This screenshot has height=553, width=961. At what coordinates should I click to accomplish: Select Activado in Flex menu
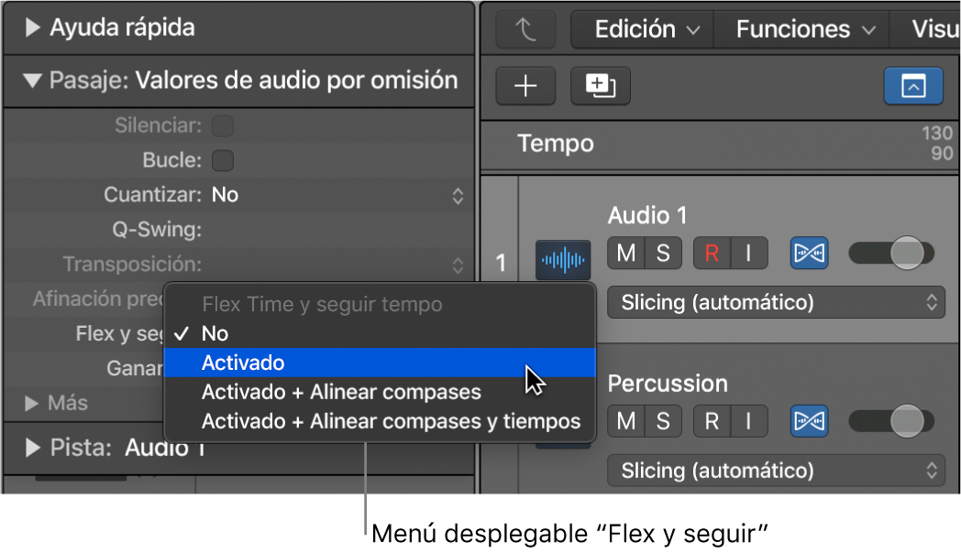(x=380, y=363)
